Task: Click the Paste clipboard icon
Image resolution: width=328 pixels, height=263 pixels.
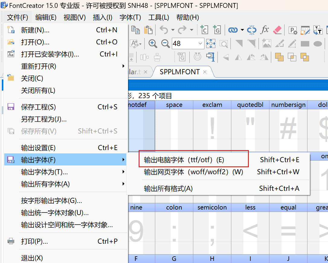Action: 148,30
